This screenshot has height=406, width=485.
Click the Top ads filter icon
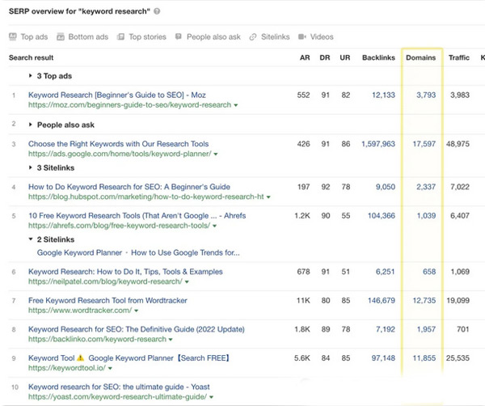[x=13, y=37]
